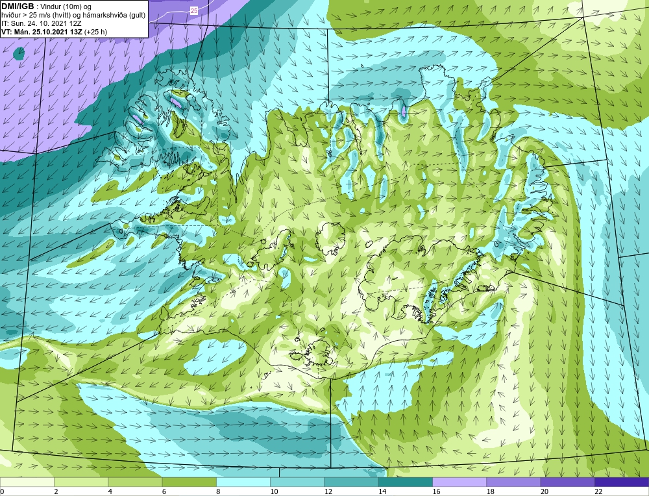
Task: Click the 10–12 m/s turquoise legend swatch
Action: [x=297, y=482]
